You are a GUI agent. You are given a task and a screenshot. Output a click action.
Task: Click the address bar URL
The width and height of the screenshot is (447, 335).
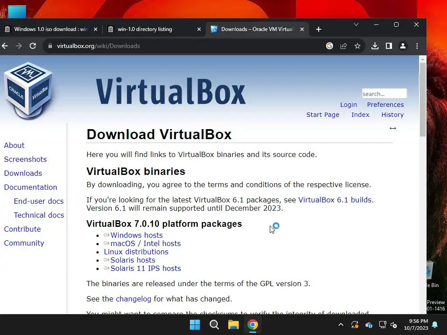pyautogui.click(x=98, y=46)
